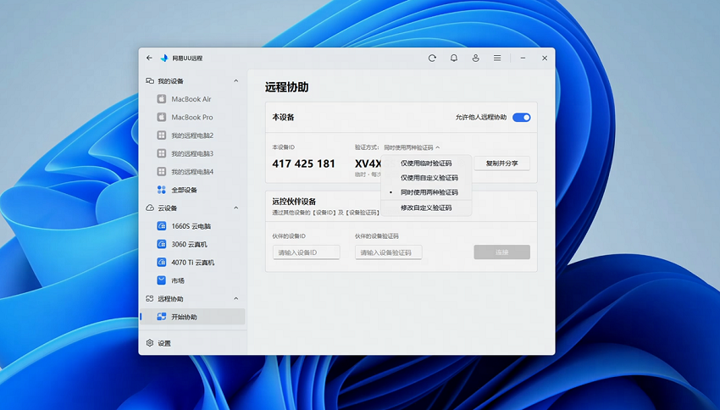
Task: Open 市场 in the sidebar
Action: click(x=177, y=280)
